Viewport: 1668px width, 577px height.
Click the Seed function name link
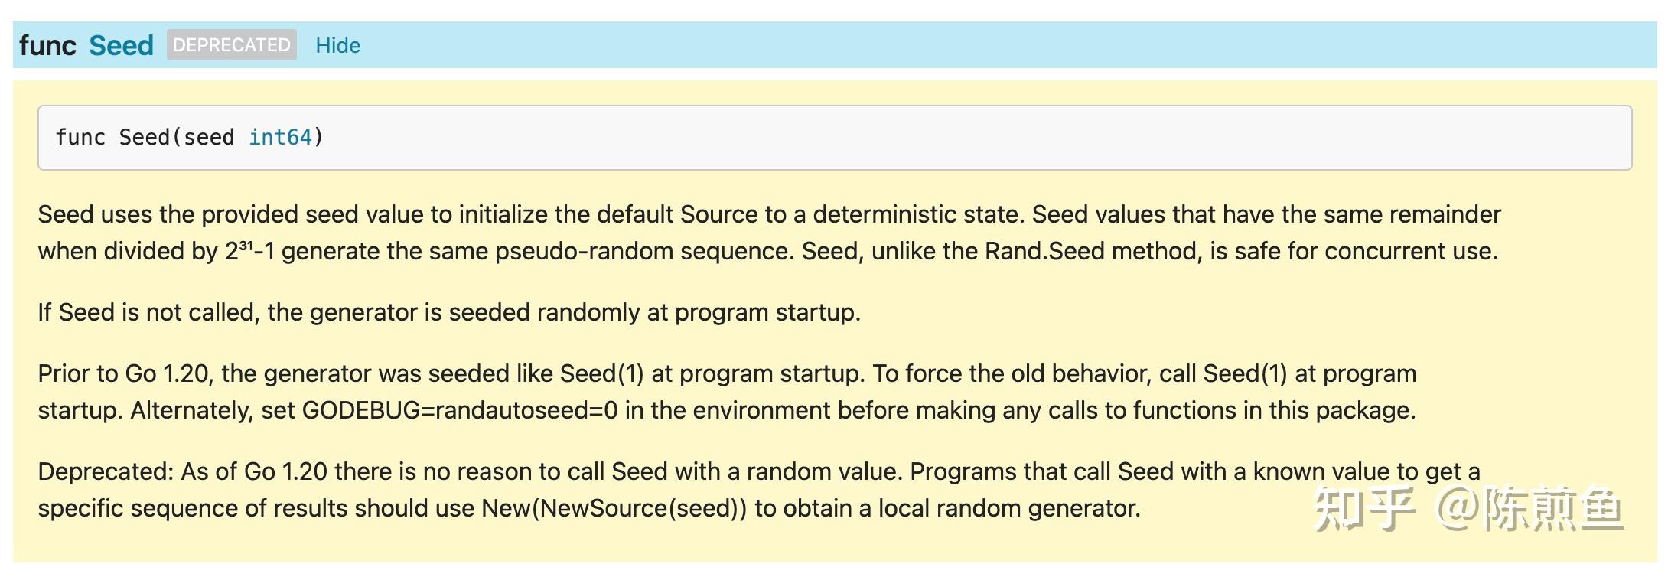point(121,45)
